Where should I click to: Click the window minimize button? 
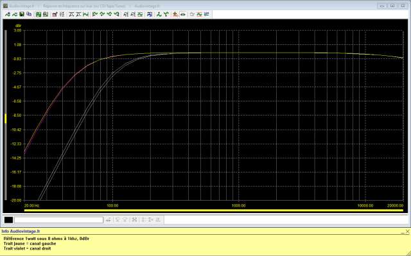click(x=382, y=6)
